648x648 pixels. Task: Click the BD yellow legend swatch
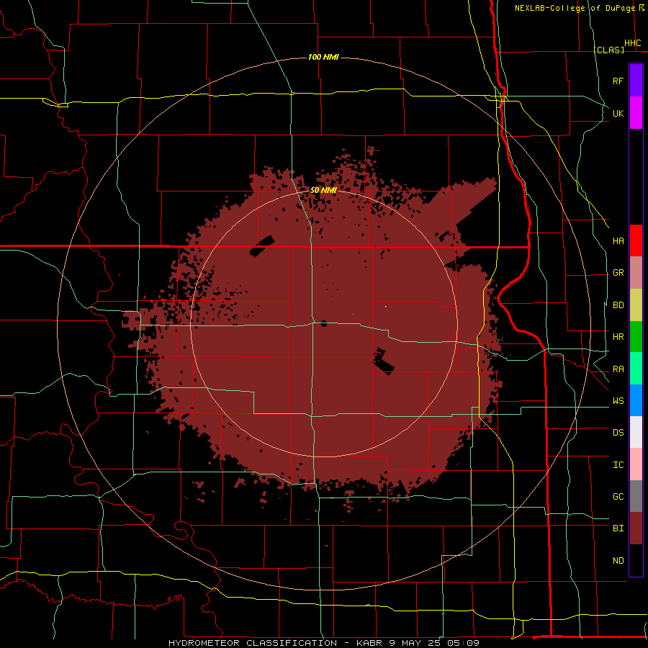tap(636, 305)
